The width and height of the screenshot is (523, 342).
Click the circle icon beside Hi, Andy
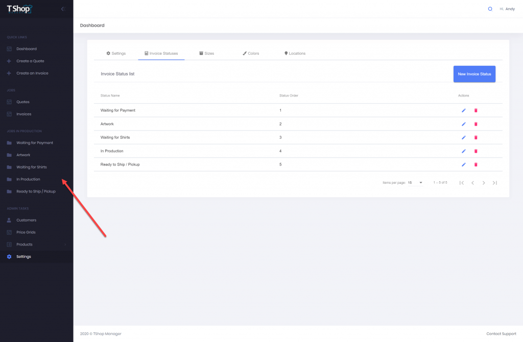click(x=490, y=9)
